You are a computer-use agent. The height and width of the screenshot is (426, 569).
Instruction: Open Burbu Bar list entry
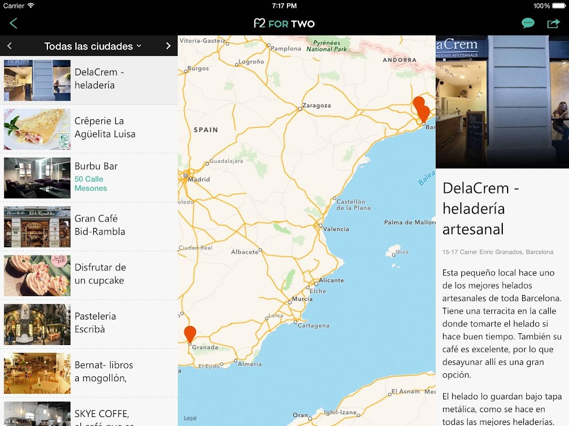coord(89,178)
